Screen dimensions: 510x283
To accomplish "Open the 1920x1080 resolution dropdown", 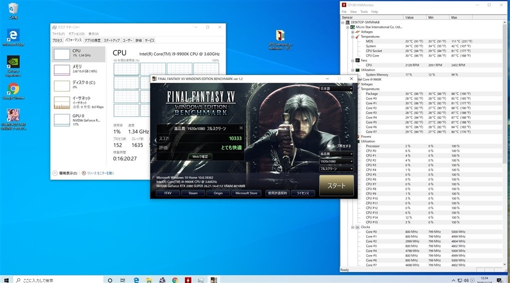I will tap(336, 161).
